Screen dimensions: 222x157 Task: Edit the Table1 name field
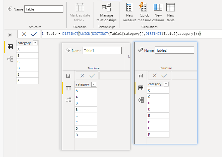(x=102, y=50)
